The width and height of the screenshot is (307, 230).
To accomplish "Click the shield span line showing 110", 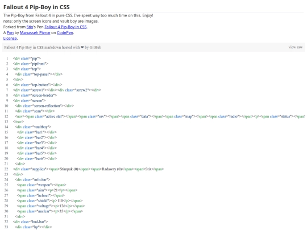I will click(x=49, y=200).
